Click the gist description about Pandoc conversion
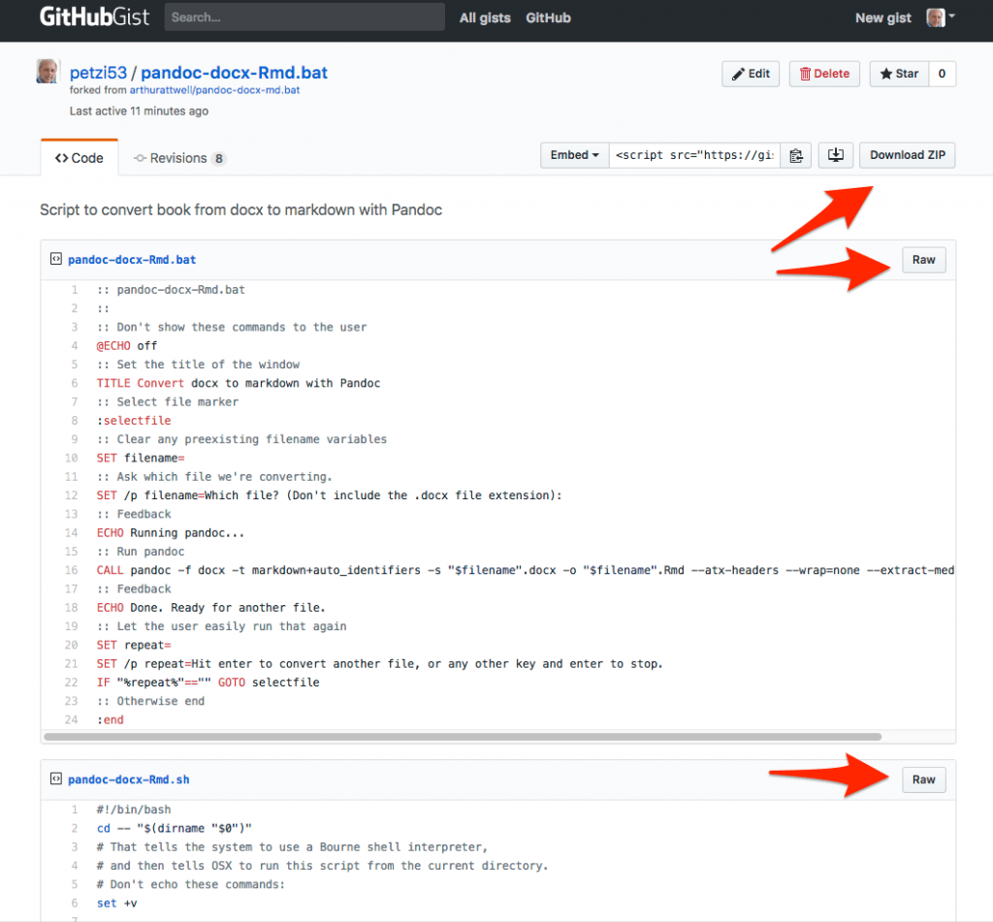993x922 pixels. [x=240, y=209]
